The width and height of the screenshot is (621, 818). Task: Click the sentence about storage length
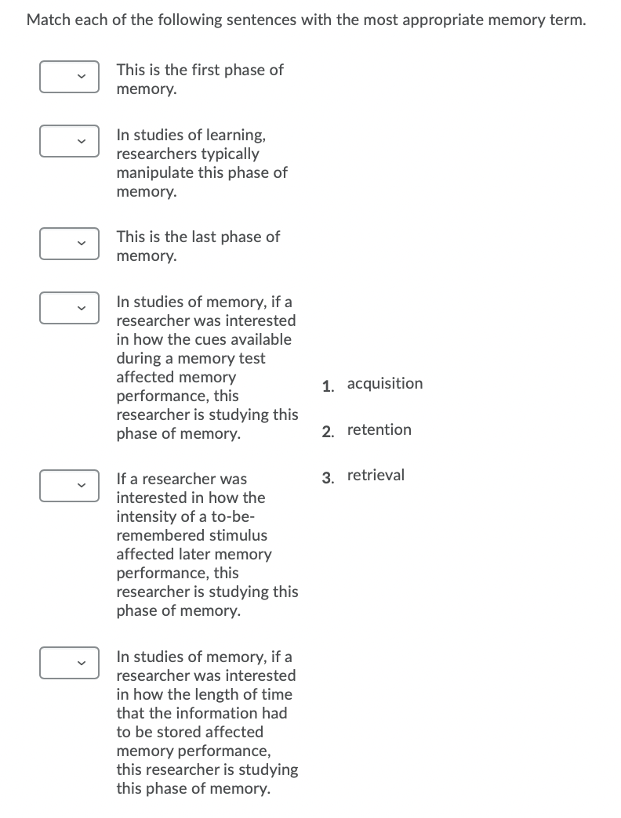(207, 722)
